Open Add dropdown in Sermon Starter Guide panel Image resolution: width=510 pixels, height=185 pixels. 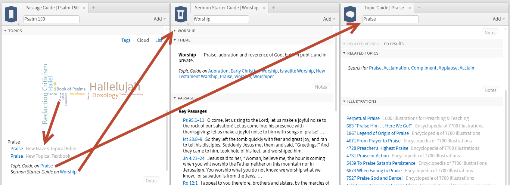click(x=329, y=19)
